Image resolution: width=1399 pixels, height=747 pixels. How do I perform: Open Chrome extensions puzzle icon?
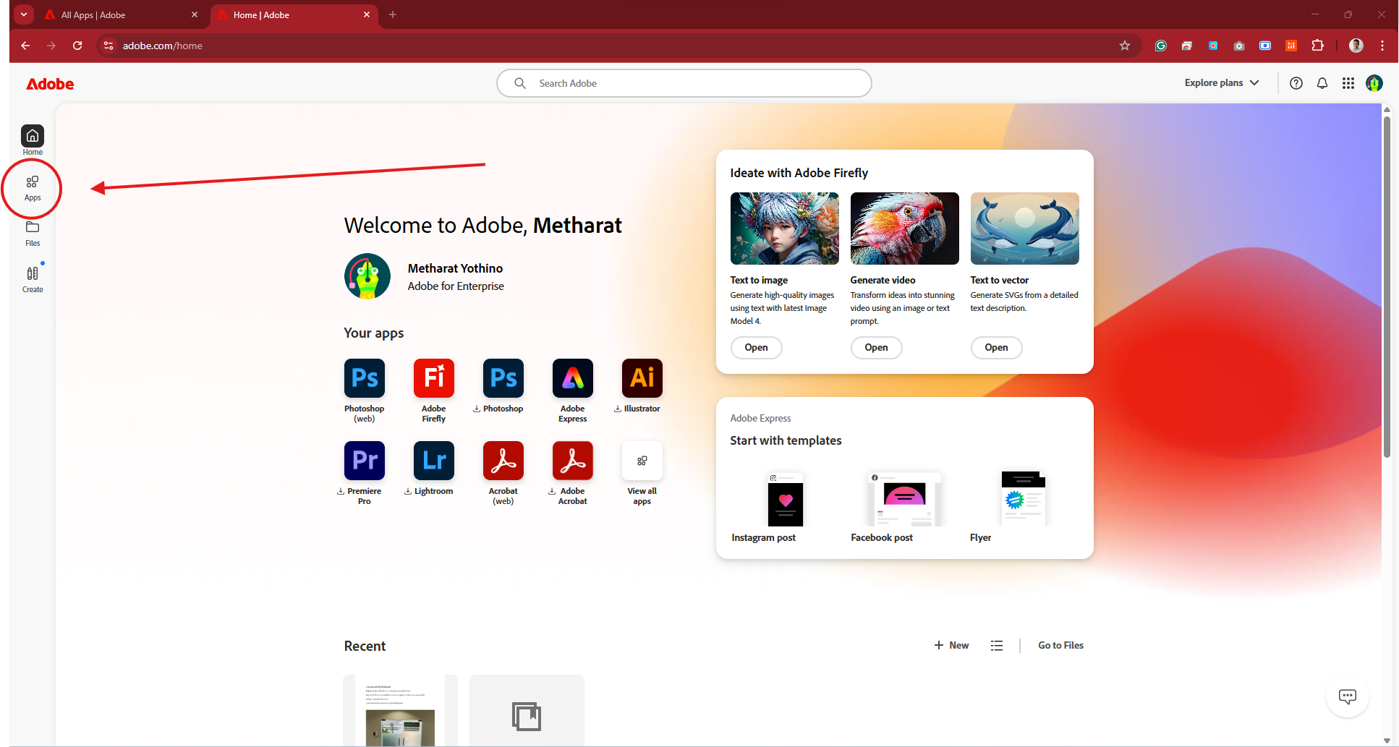(1317, 46)
